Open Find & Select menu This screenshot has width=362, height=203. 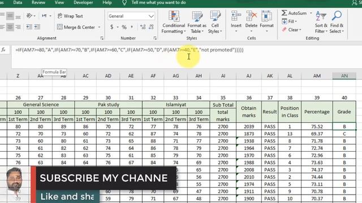(337, 22)
